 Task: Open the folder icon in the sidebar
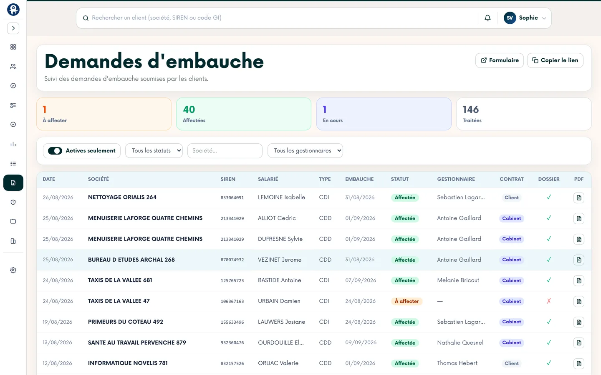click(x=13, y=221)
